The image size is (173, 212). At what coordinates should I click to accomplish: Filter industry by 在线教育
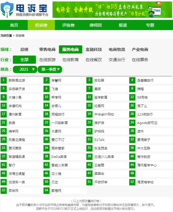(x=71, y=60)
